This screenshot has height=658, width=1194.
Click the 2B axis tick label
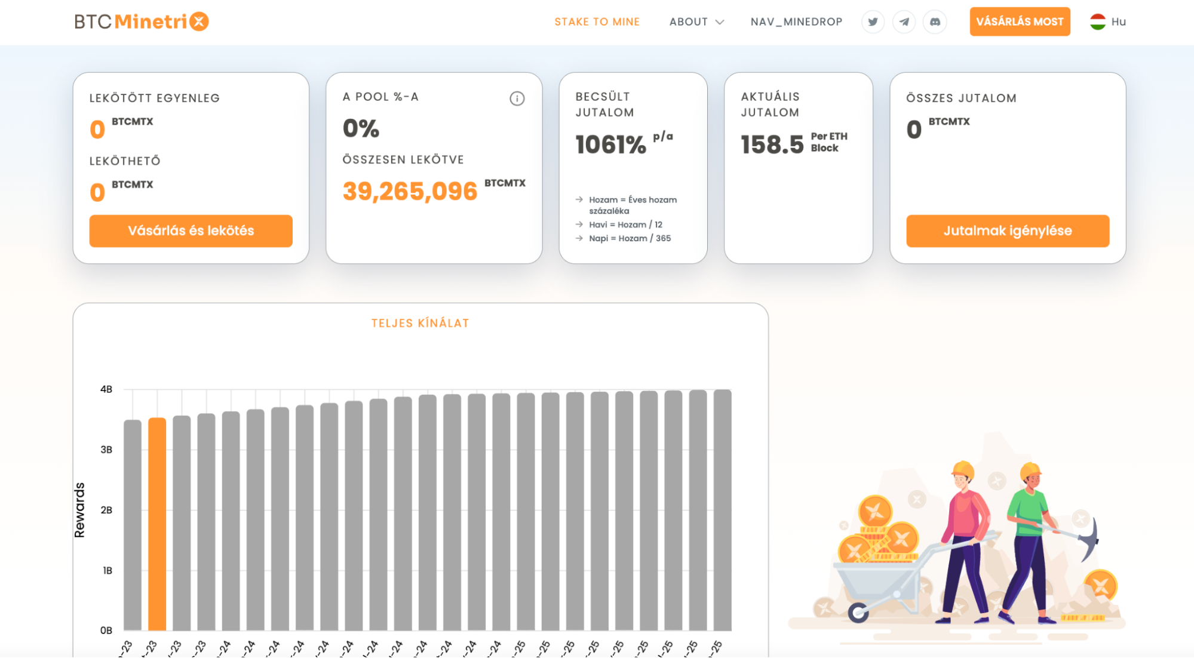[106, 510]
